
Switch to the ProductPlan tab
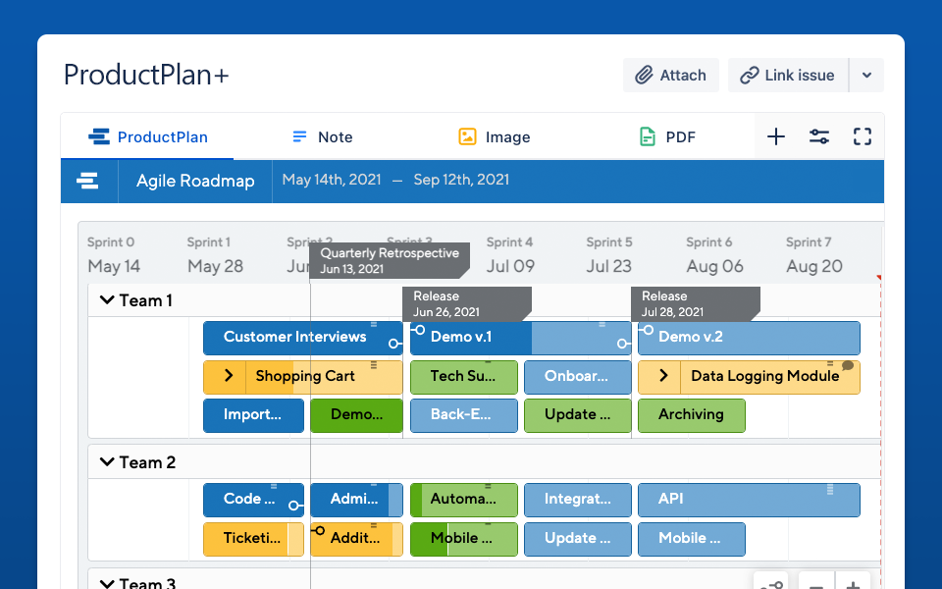tap(147, 137)
